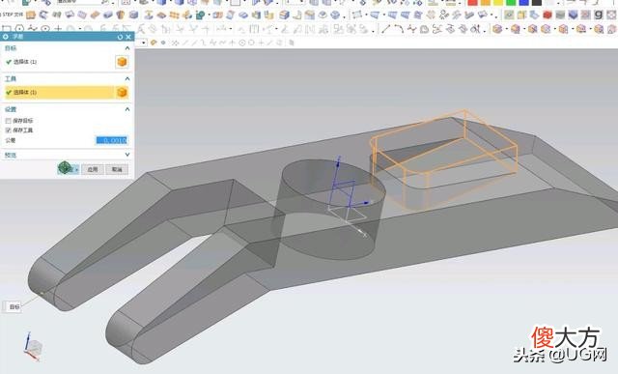
Task: Open the dialog options gear icon in the title bar
Action: click(x=6, y=37)
